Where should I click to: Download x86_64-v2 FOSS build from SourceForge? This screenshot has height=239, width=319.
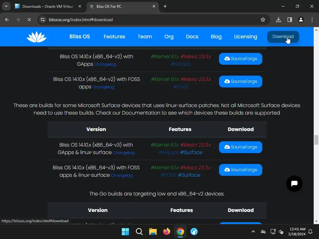click(x=240, y=82)
